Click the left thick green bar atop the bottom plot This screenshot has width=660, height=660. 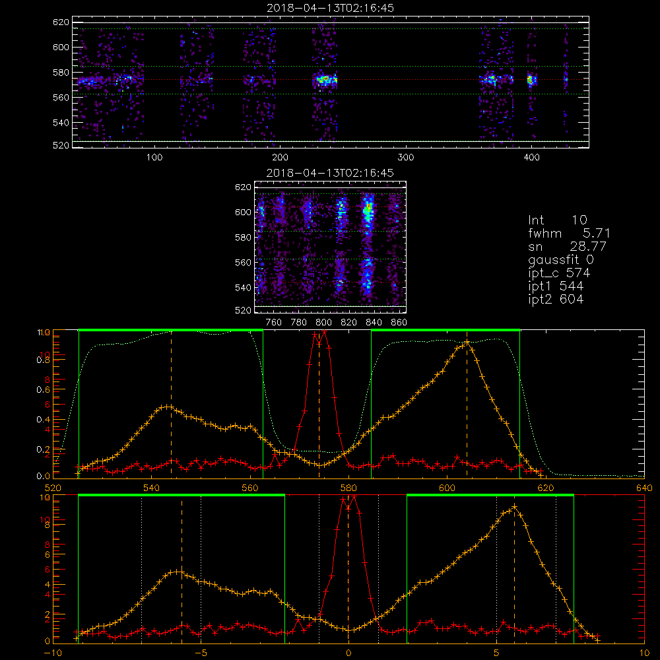pos(181,496)
